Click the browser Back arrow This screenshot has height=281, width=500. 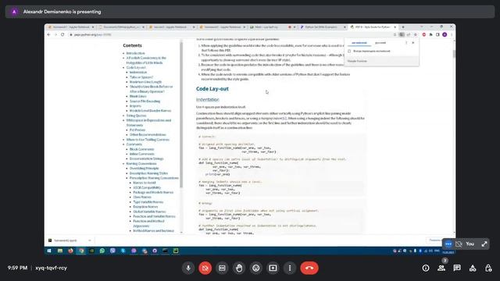[x=48, y=34]
